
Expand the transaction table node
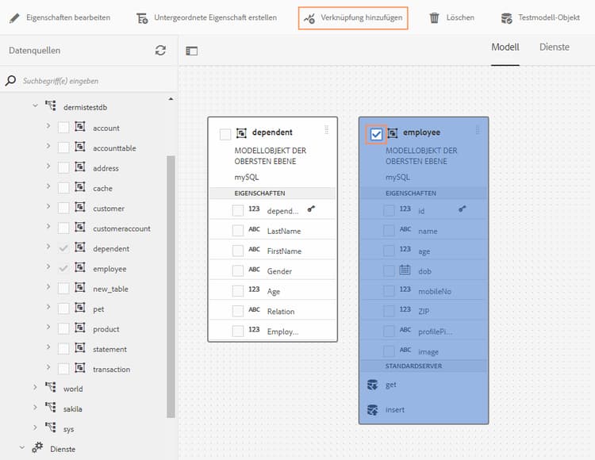(48, 366)
